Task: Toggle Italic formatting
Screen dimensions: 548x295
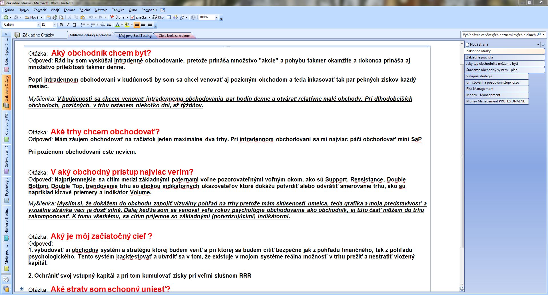Action: tap(68, 25)
